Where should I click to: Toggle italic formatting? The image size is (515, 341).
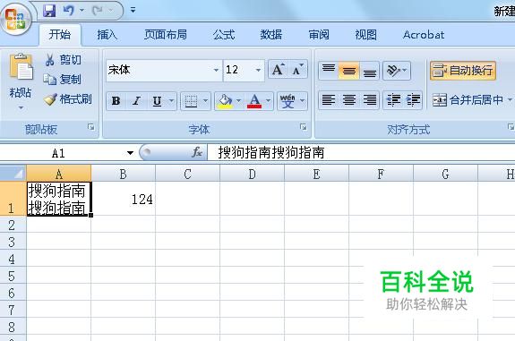pyautogui.click(x=136, y=101)
